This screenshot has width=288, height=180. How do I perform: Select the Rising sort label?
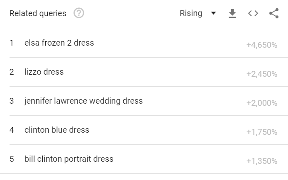pos(191,13)
